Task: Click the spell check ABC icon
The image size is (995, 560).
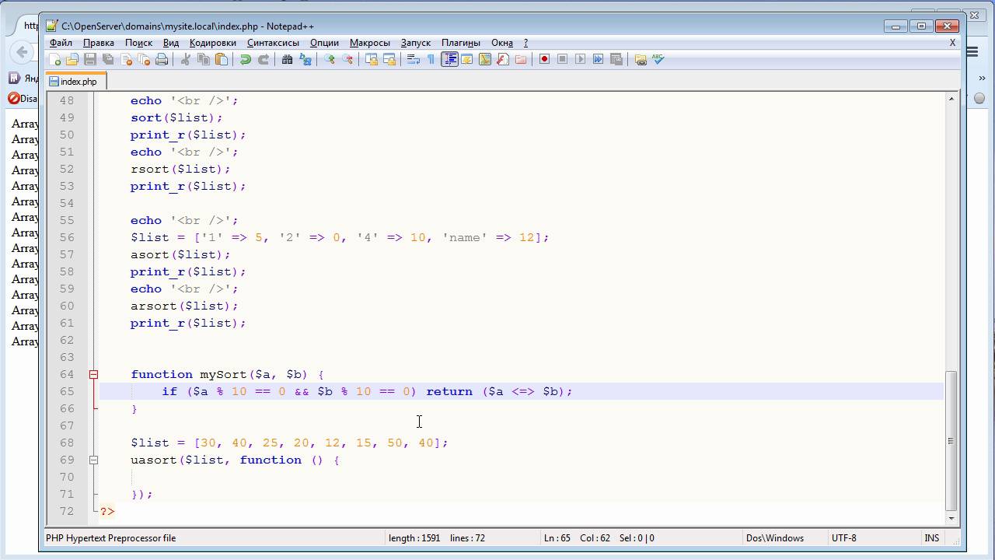Action: click(658, 59)
